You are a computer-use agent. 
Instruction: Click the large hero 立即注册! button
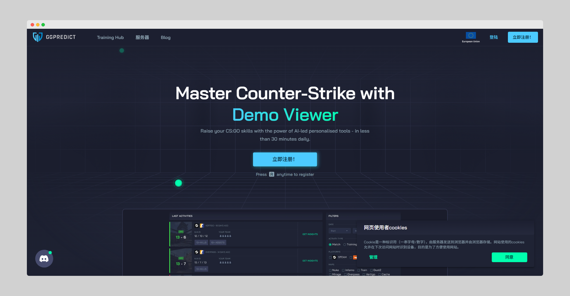[285, 159]
